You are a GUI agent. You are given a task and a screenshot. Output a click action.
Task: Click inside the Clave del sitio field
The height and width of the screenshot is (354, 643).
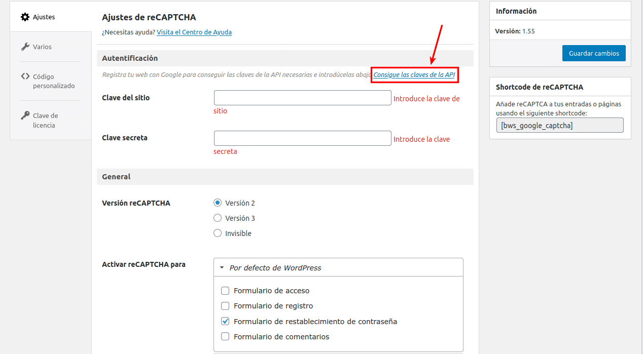click(302, 97)
